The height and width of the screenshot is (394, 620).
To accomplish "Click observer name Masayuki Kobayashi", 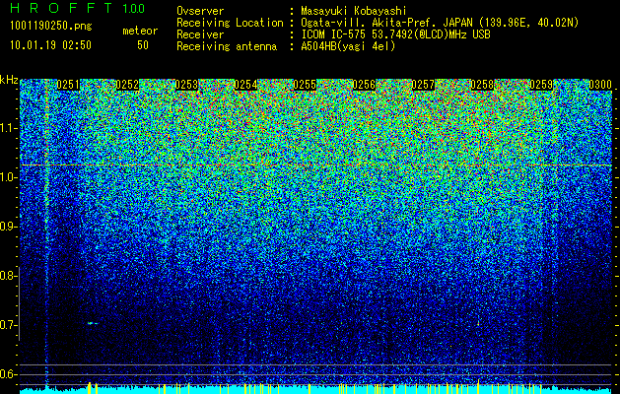I will click(x=354, y=11).
